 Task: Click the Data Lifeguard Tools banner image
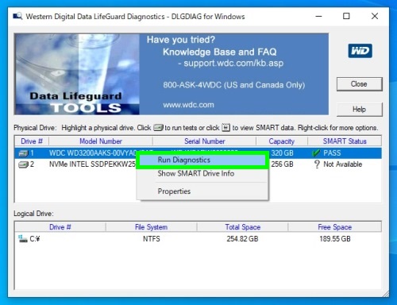point(77,74)
